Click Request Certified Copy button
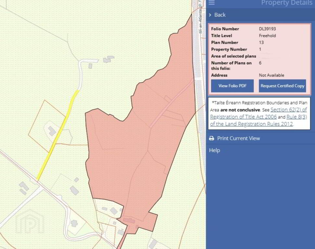 pyautogui.click(x=282, y=86)
